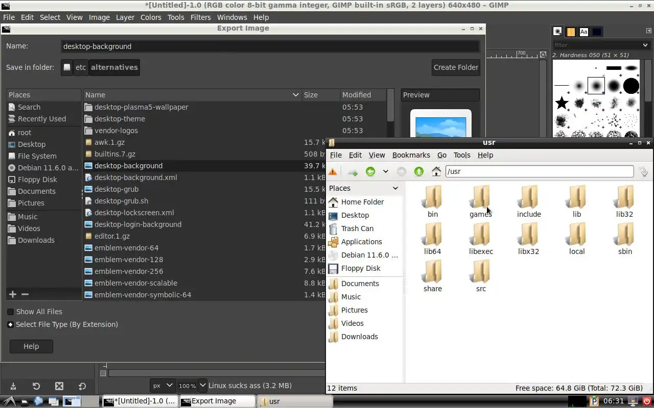Open the Fonts tab (Aa) in GIMP dock
The image size is (654, 408).
pos(583,32)
